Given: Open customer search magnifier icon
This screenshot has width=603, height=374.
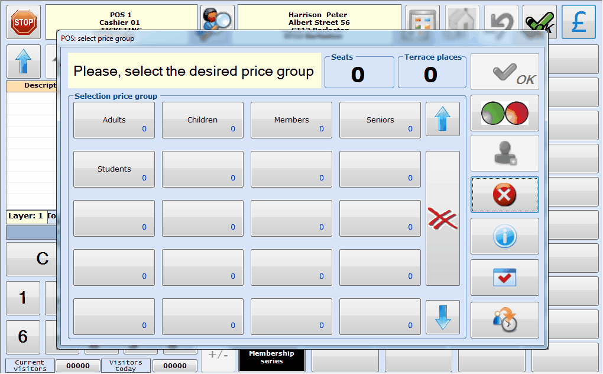Looking at the screenshot, I should [217, 18].
